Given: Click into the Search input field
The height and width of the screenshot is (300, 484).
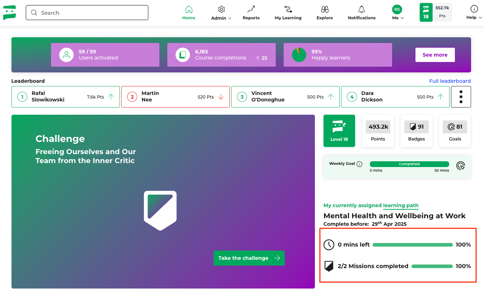Looking at the screenshot, I should (x=87, y=13).
